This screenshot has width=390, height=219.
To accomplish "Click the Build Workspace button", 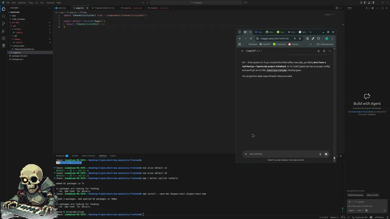I will (356, 195).
